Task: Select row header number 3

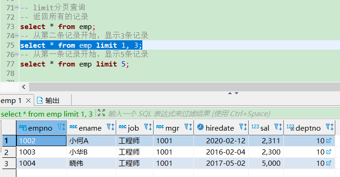Action: pyautogui.click(x=8, y=163)
